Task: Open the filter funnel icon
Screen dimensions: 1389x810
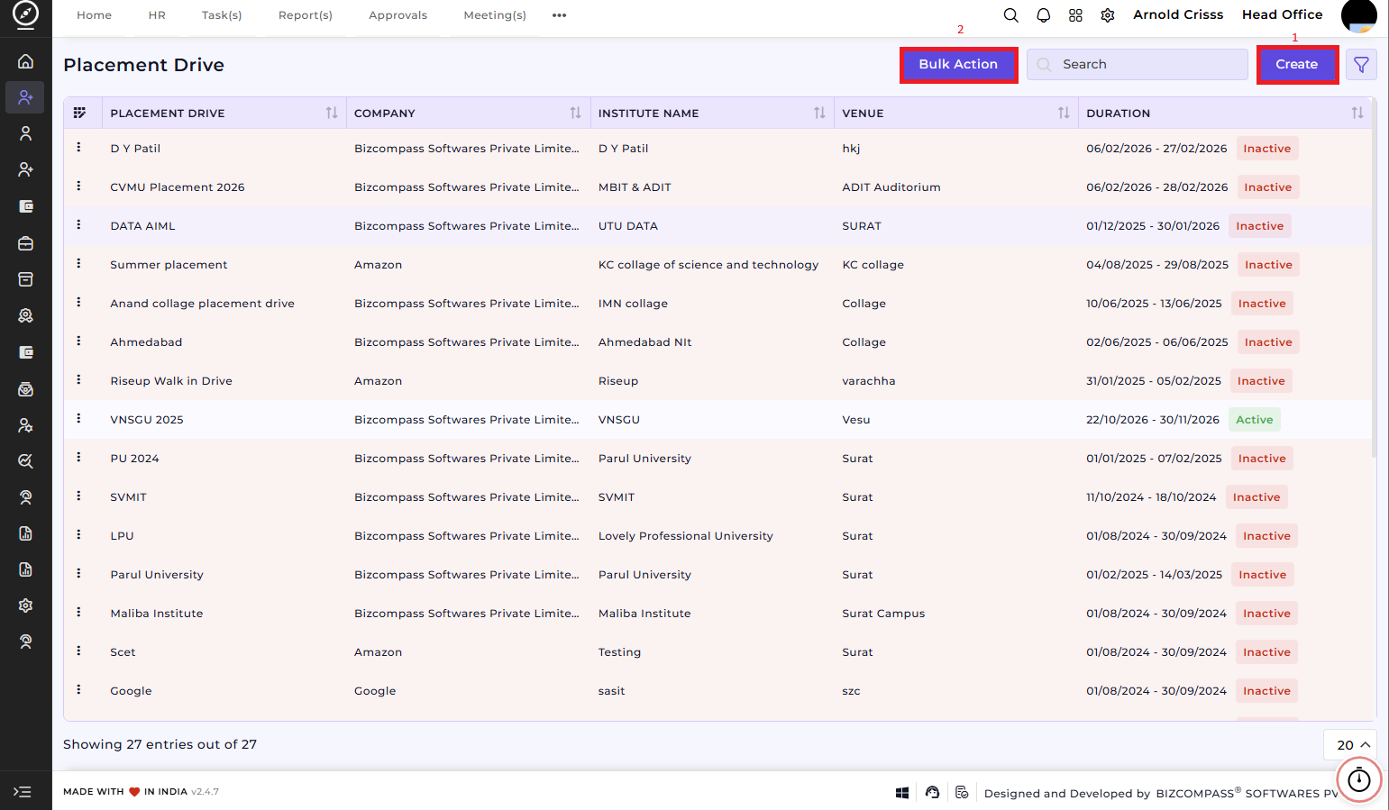Action: click(1361, 65)
